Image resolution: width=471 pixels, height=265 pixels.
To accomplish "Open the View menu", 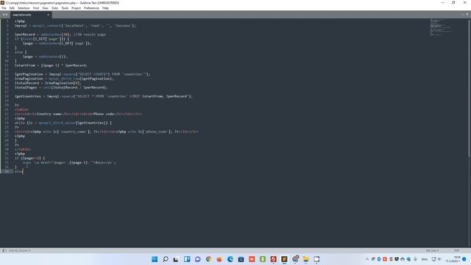I will point(45,8).
